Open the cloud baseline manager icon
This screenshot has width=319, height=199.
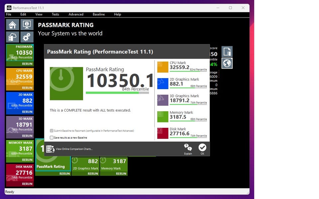pos(13,37)
